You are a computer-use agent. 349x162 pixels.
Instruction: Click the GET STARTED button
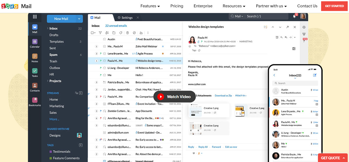(x=334, y=6)
